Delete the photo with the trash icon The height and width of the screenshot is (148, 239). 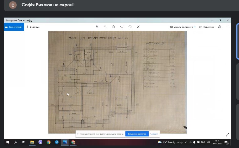(114, 27)
